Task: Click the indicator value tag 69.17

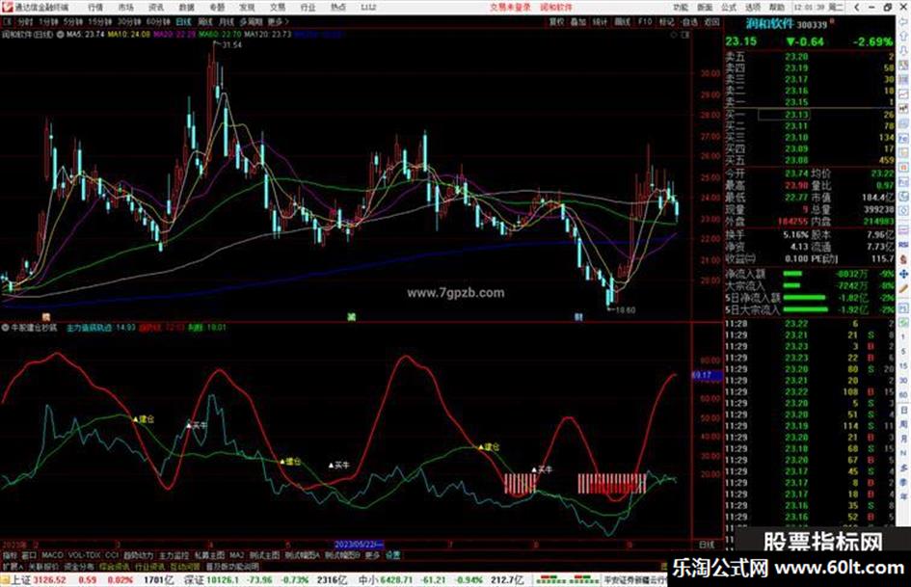Action: (x=707, y=376)
